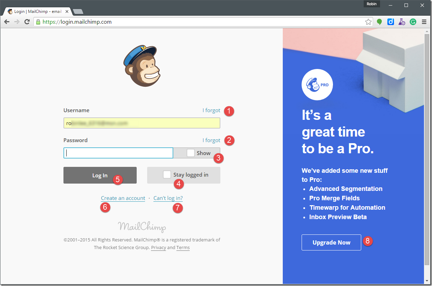Click the Upgrade Now button

click(x=331, y=242)
